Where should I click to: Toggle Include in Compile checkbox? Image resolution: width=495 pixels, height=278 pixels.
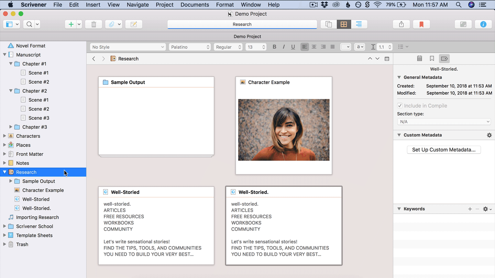pos(400,106)
